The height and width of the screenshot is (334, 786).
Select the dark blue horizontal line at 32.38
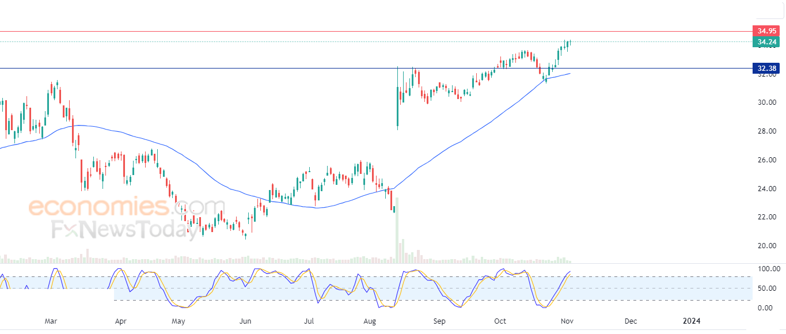376,68
